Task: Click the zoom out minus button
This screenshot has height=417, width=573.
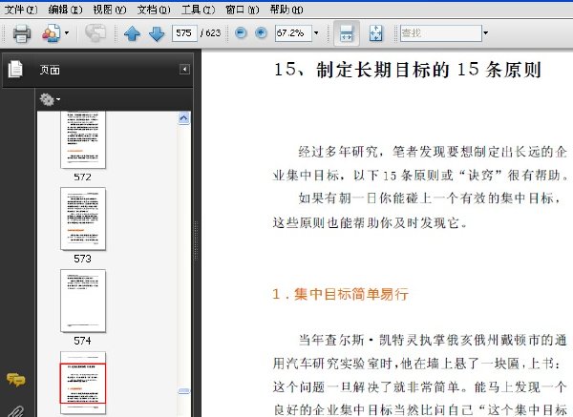Action: pyautogui.click(x=241, y=33)
